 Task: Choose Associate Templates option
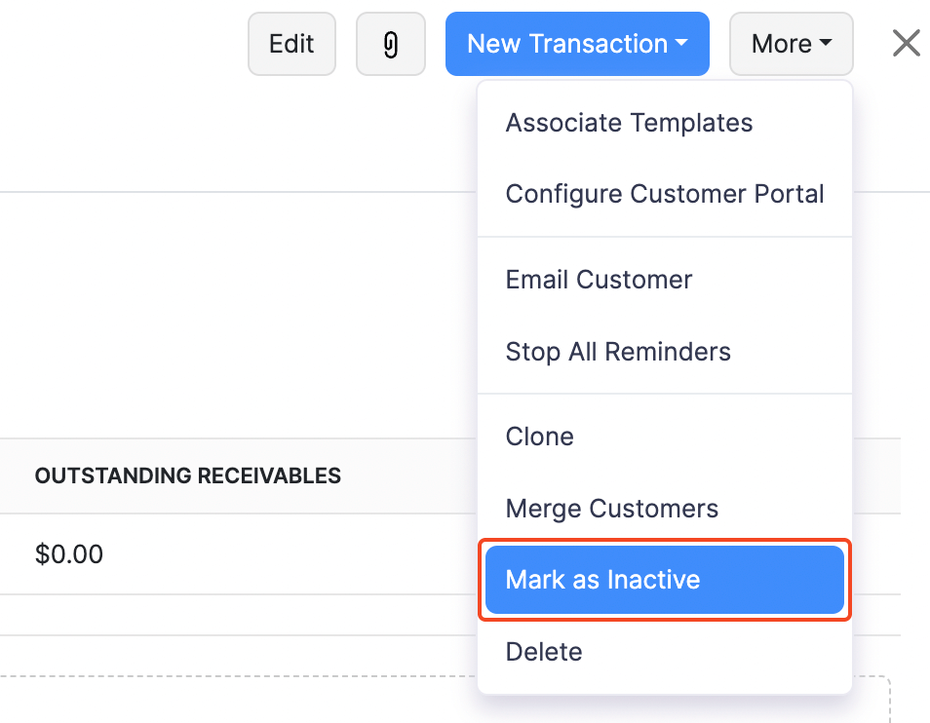pyautogui.click(x=629, y=122)
